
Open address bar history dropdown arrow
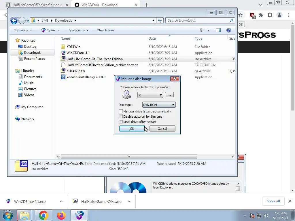coord(153,20)
